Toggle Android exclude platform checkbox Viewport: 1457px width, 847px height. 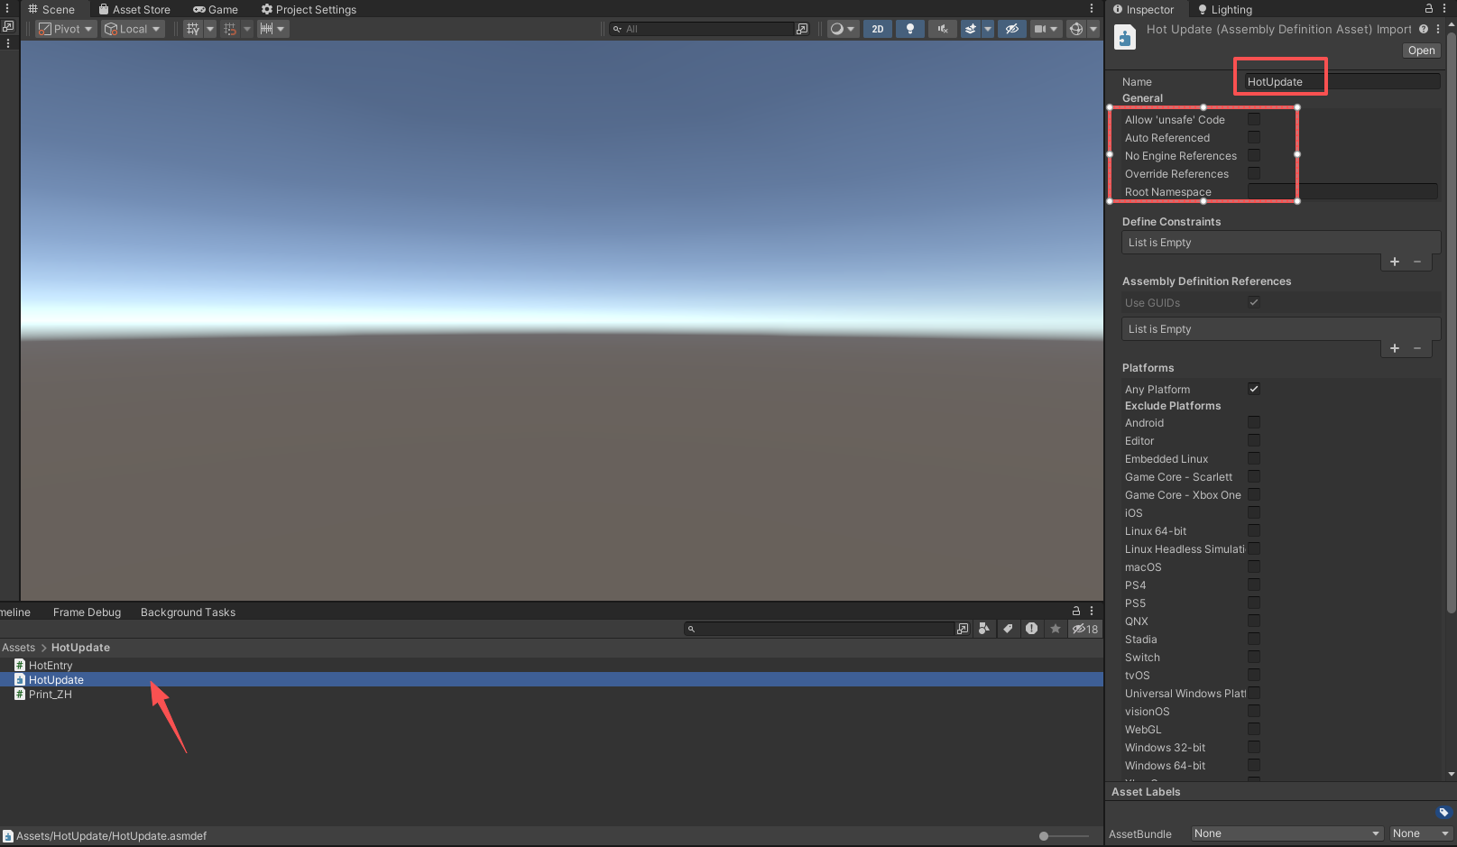click(1254, 422)
